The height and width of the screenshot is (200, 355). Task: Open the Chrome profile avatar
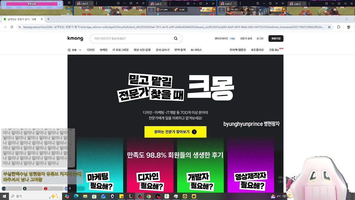(x=349, y=27)
